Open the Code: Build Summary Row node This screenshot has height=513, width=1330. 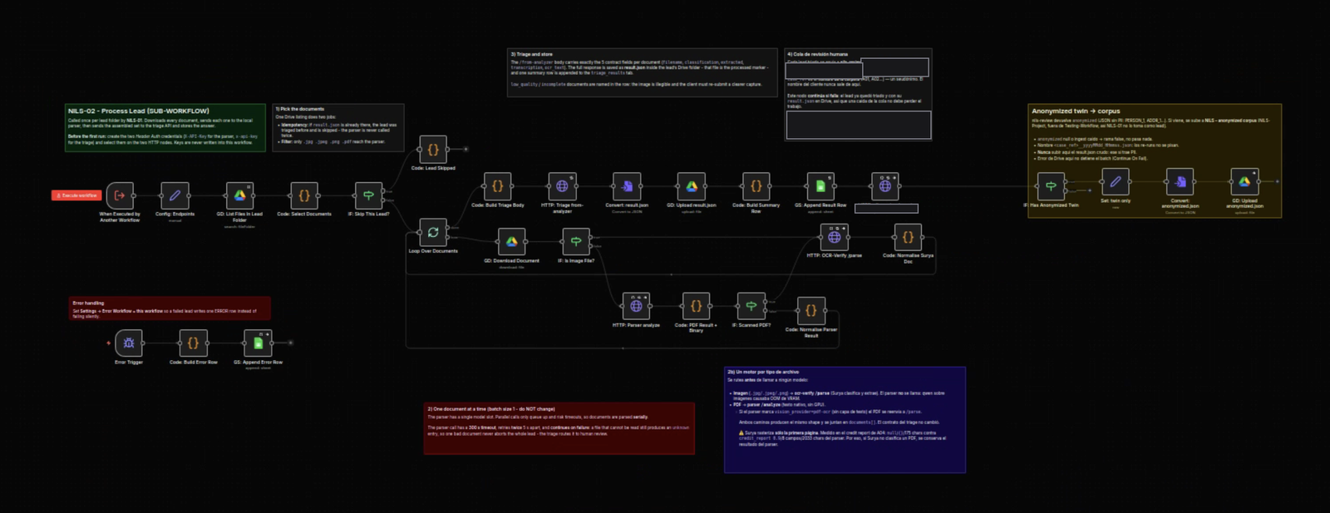[x=756, y=186]
